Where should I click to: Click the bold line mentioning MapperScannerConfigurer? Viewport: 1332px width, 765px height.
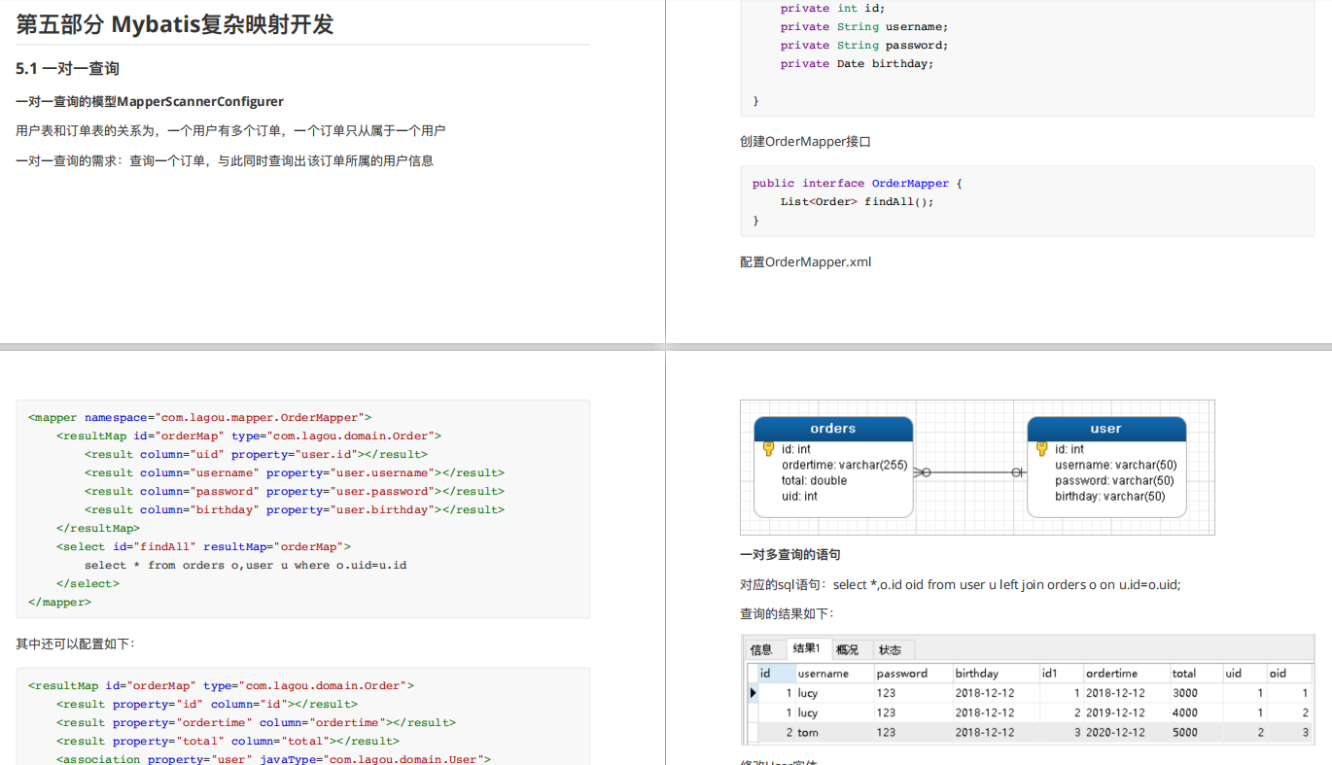click(x=150, y=101)
